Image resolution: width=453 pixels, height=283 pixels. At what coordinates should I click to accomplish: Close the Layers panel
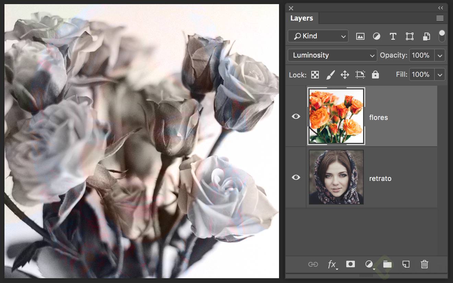click(x=291, y=8)
